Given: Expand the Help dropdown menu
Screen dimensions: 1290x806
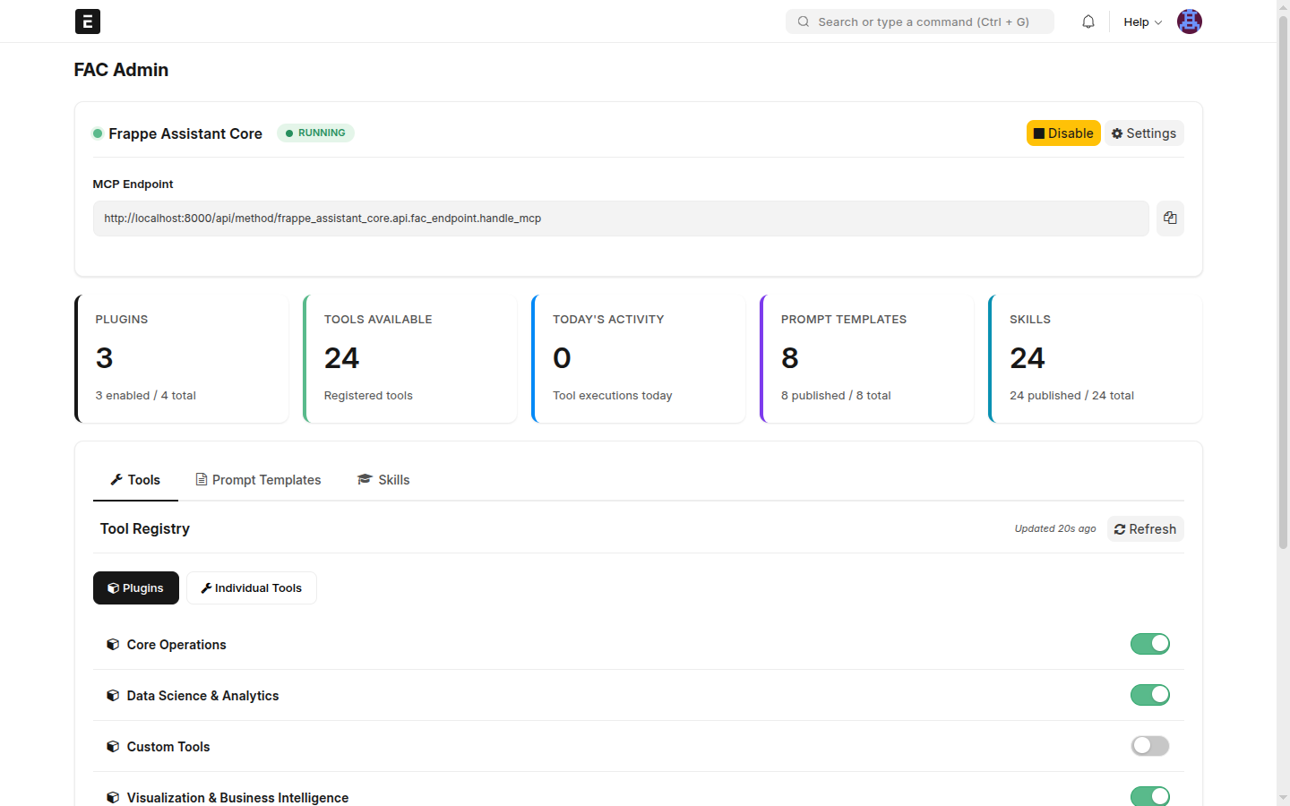Looking at the screenshot, I should point(1142,21).
